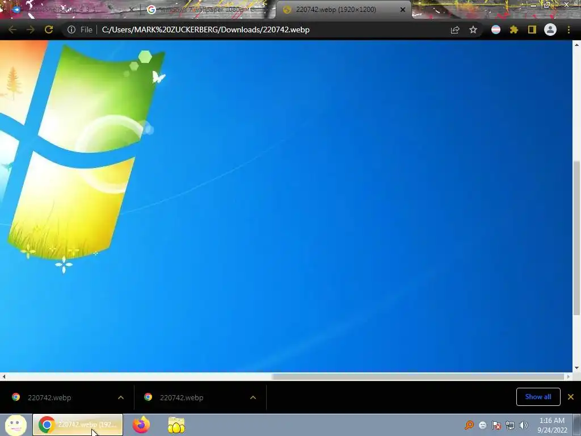Click the site info icon beside File
This screenshot has height=436, width=581.
[71, 30]
